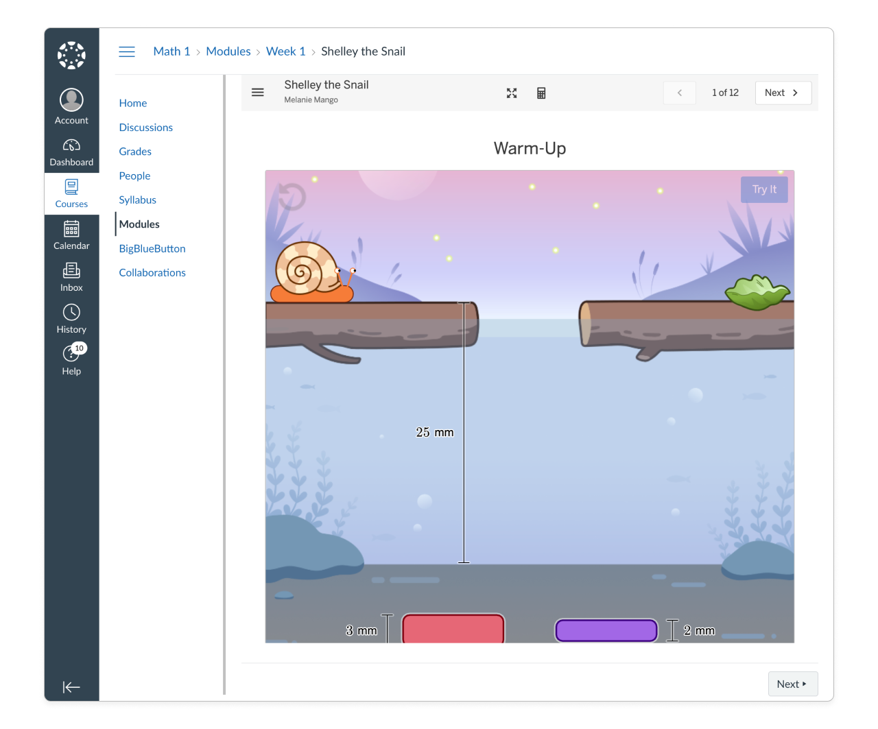Open Courses in global navigation
The image size is (878, 729).
coord(71,194)
